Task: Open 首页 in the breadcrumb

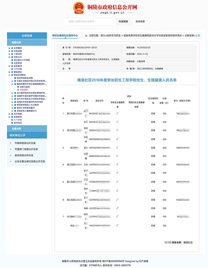Action: point(103,36)
